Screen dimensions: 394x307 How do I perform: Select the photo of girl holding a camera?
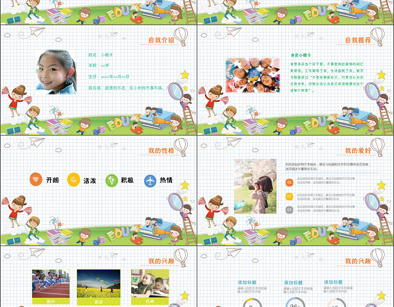click(x=255, y=186)
